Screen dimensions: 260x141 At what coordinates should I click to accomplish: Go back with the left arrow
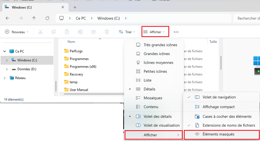tap(7, 18)
